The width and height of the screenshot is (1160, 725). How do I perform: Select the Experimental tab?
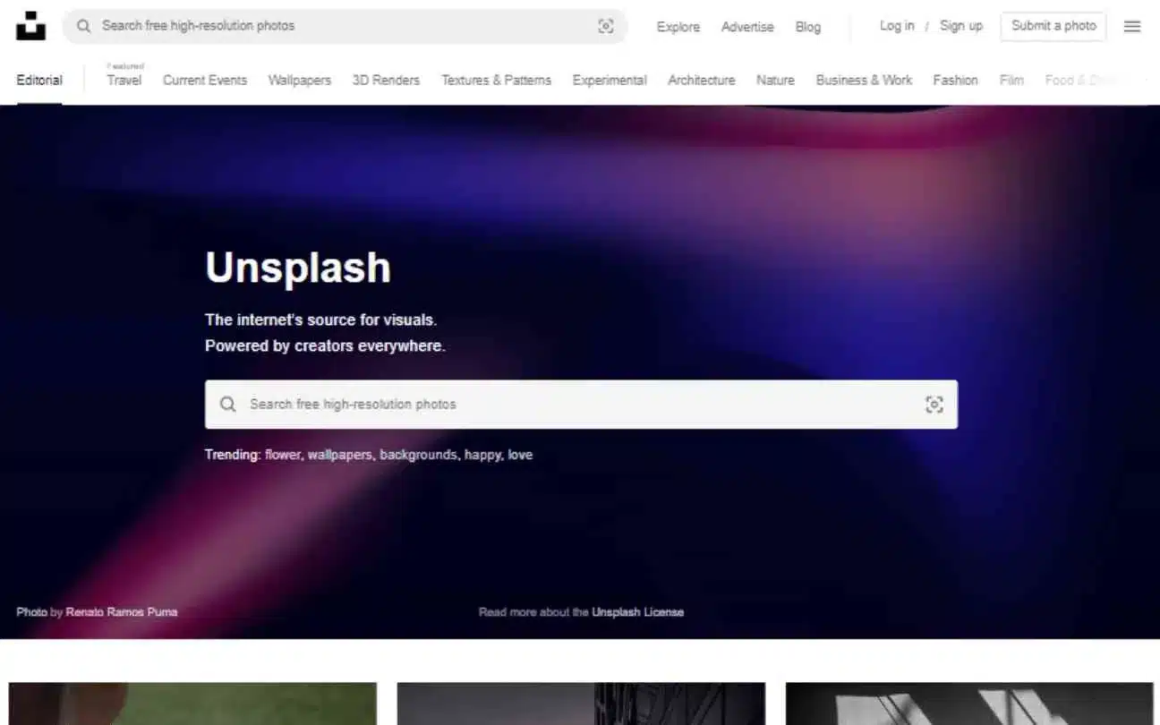[x=610, y=80]
